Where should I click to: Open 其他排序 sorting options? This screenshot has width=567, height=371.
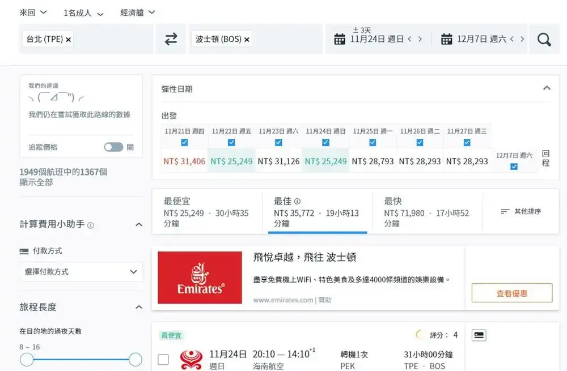[x=521, y=211]
